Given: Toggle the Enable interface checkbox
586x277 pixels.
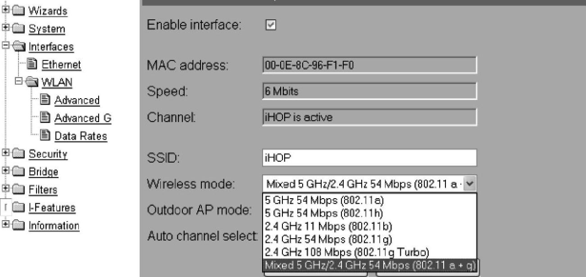Looking at the screenshot, I should tap(271, 25).
